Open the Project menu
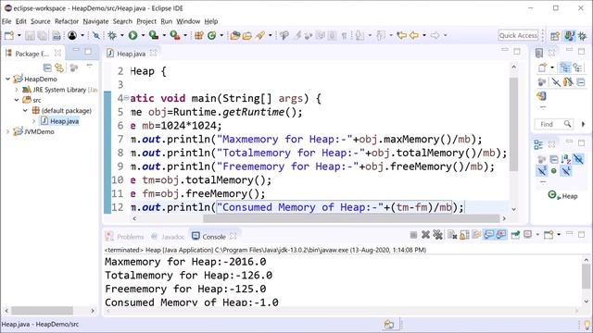Image resolution: width=593 pixels, height=333 pixels. point(146,21)
